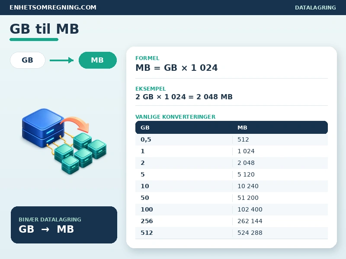Click the MB column header in the table
This screenshot has width=346, height=259.
242,127
